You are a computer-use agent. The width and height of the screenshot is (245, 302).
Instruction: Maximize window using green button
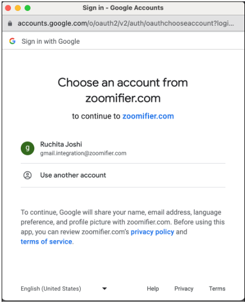[x=27, y=8]
